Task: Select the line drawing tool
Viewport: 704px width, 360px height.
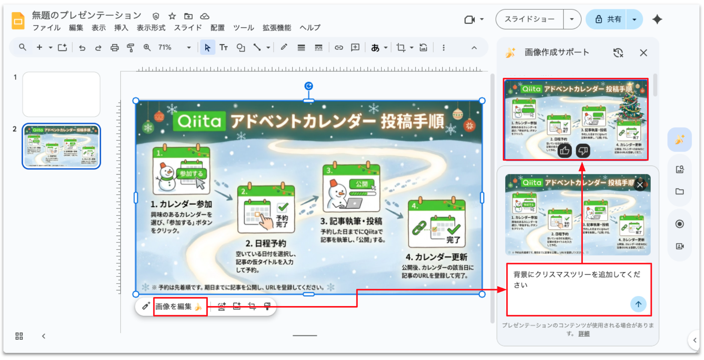Action: (257, 48)
